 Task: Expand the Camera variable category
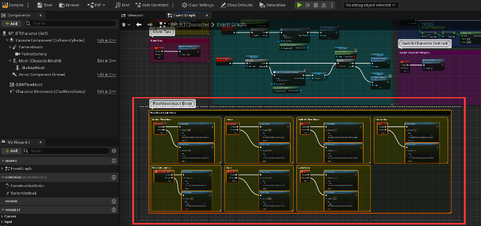pos(2,216)
